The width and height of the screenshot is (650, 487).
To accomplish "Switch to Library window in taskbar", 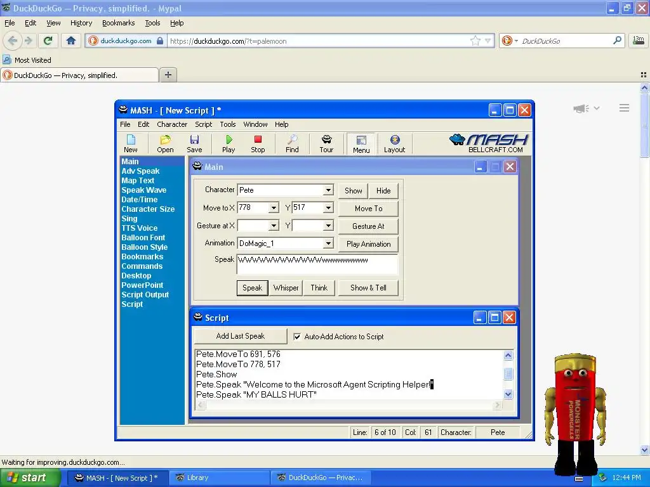I will (x=219, y=477).
